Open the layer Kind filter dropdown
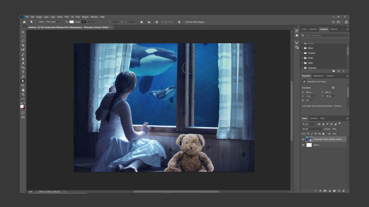 [x=309, y=124]
